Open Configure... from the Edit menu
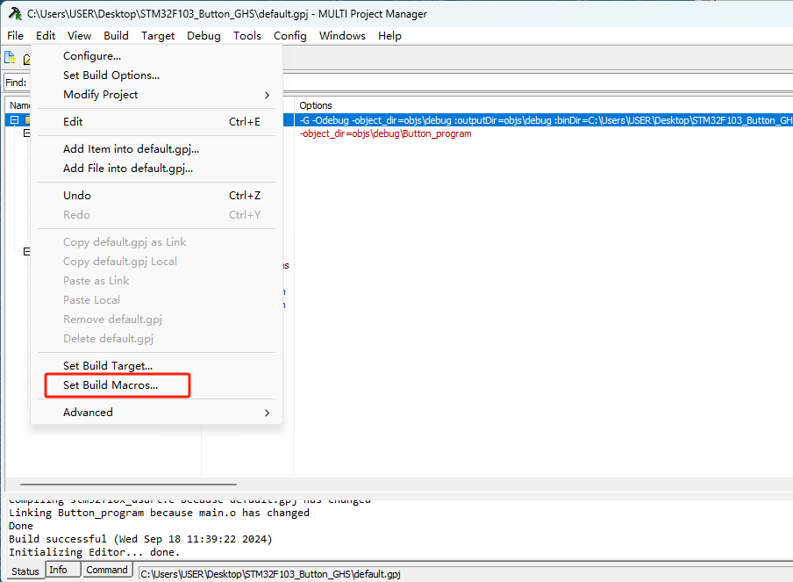 click(x=92, y=56)
